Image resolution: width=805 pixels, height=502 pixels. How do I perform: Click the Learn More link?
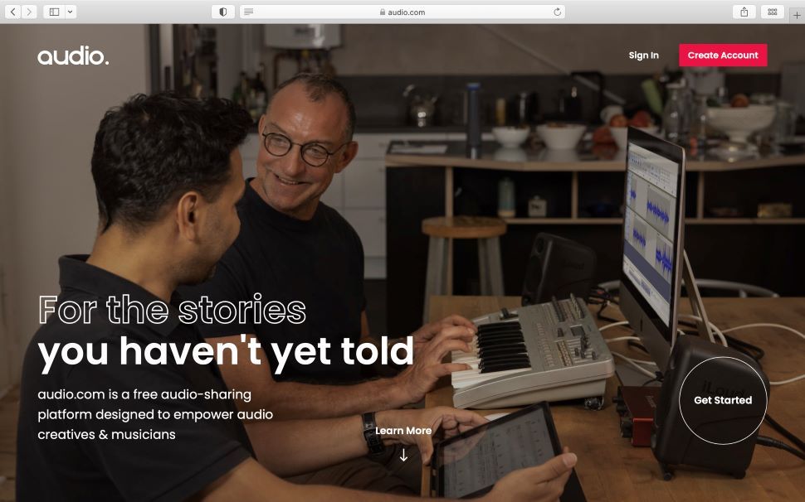(x=403, y=431)
